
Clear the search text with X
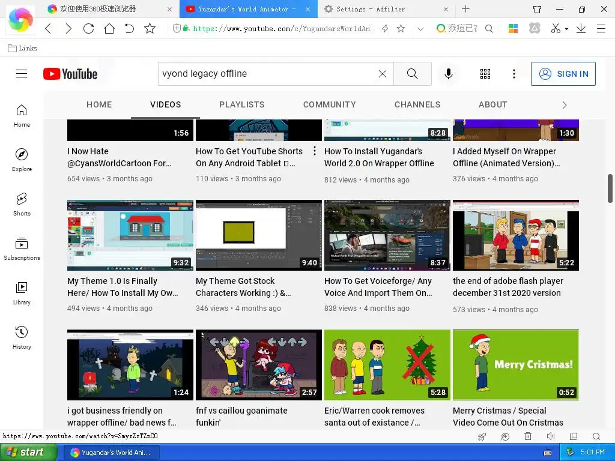coord(383,74)
